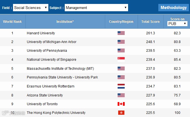
Task: Click the US flag in Arizona State University row
Action: coord(121,95)
